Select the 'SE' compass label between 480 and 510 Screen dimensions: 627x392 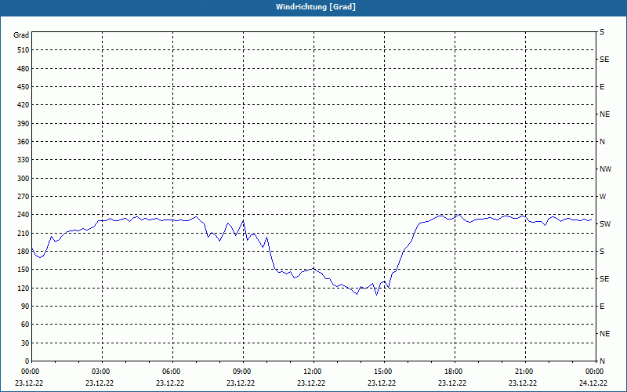point(604,60)
